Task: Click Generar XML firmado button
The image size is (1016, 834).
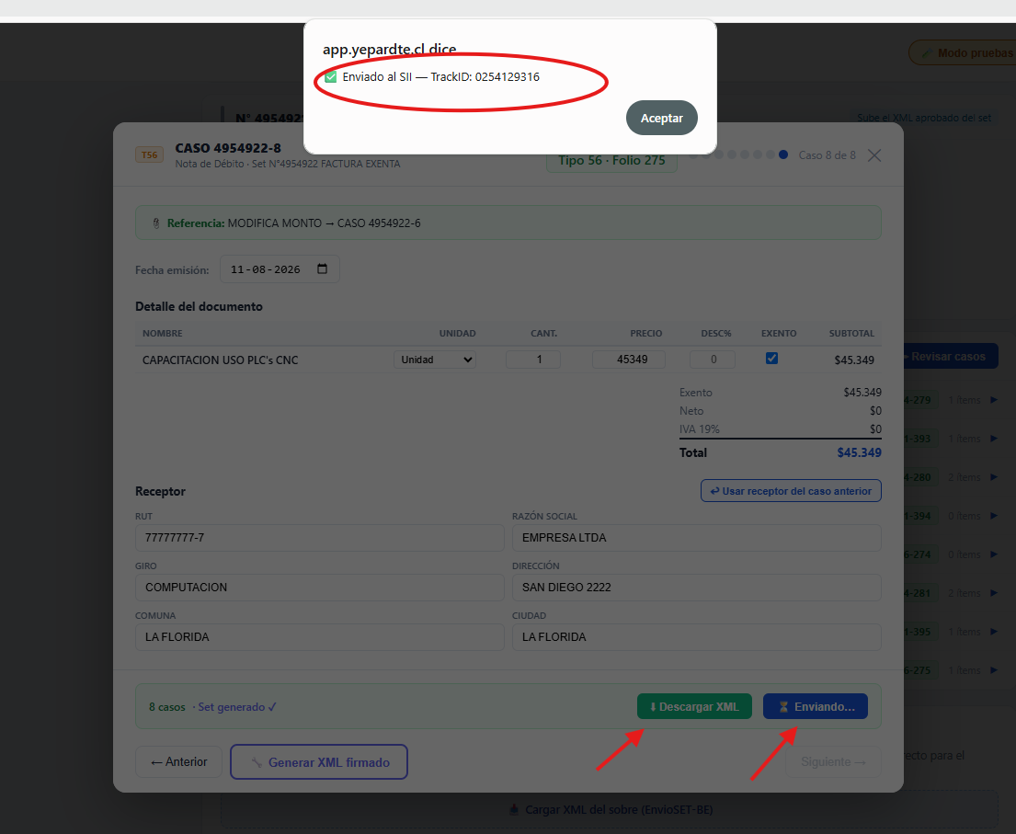Action: (x=319, y=762)
